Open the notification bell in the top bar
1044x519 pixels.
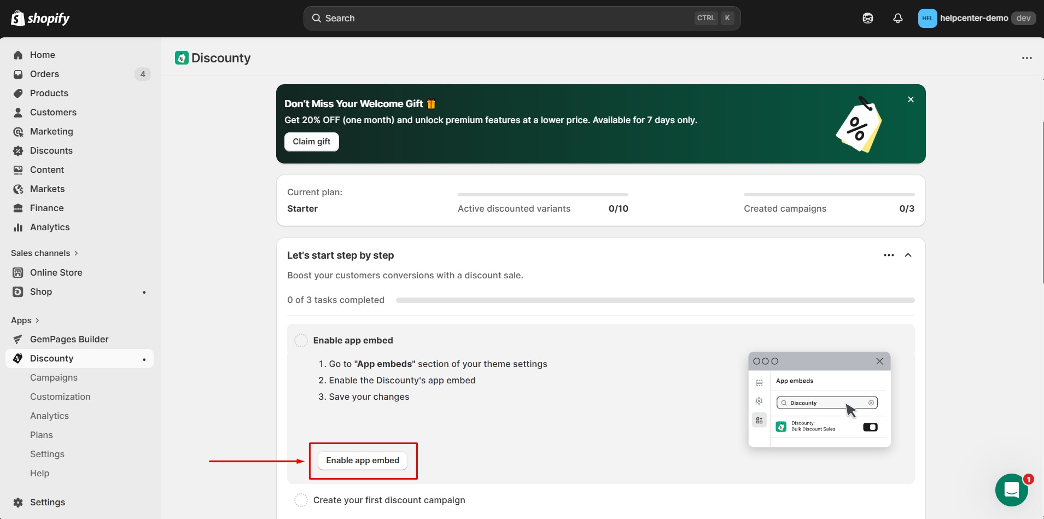pos(897,18)
